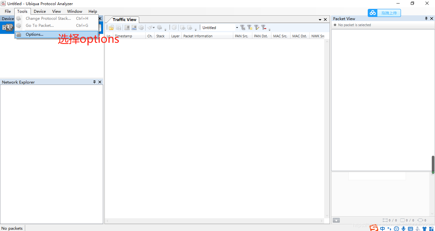Click the first layout toggle icon in Traffic View
The image size is (435, 231).
127,28
